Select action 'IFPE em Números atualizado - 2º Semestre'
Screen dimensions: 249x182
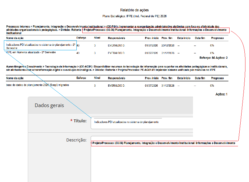coord(31,52)
